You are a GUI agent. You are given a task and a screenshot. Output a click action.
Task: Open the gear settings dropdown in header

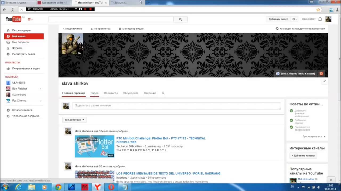coord(295,19)
